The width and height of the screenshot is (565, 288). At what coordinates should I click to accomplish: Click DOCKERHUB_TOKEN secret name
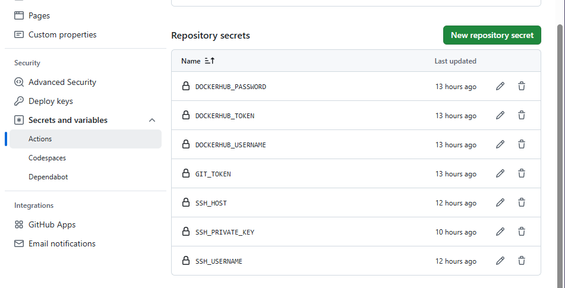[225, 116]
